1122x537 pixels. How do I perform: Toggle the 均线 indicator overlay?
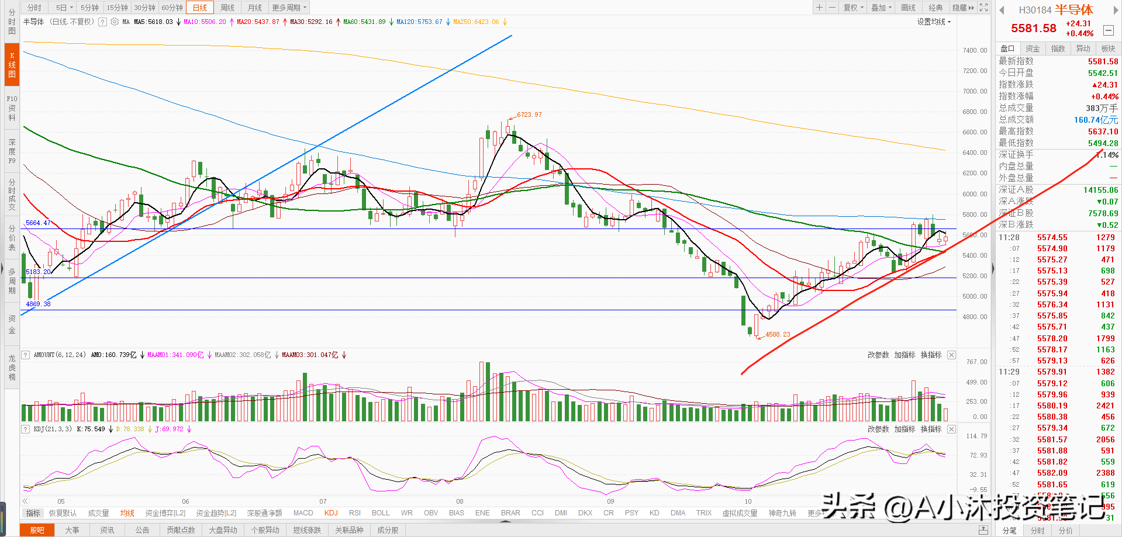point(127,513)
